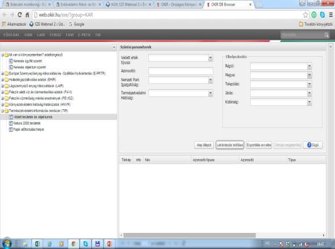The height and width of the screenshot is (249, 335).
Task: Click the Exportálás excelbe button
Action: click(x=259, y=145)
